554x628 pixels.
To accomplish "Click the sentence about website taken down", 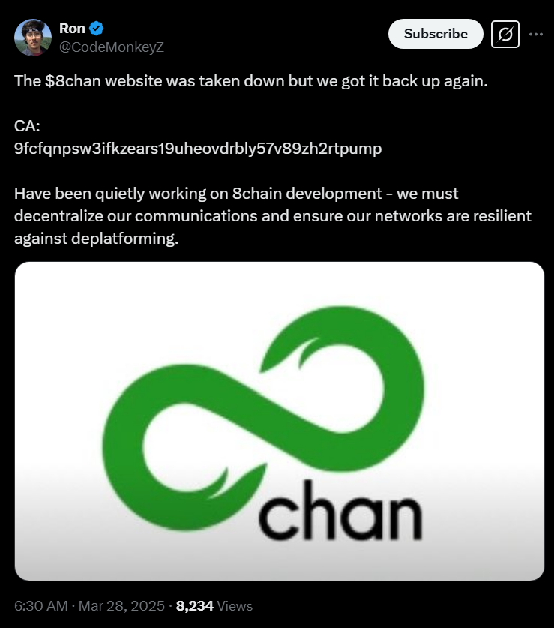I will 251,81.
